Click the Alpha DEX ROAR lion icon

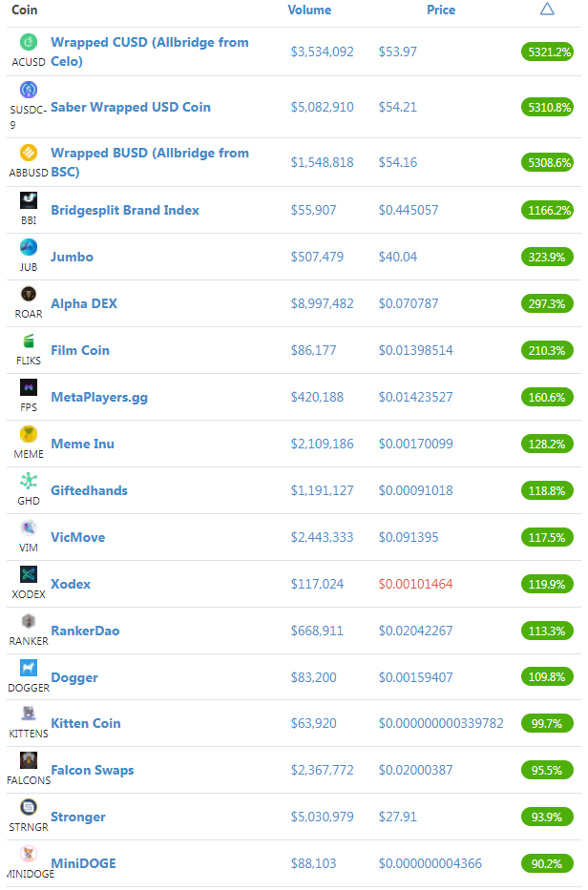coord(29,294)
